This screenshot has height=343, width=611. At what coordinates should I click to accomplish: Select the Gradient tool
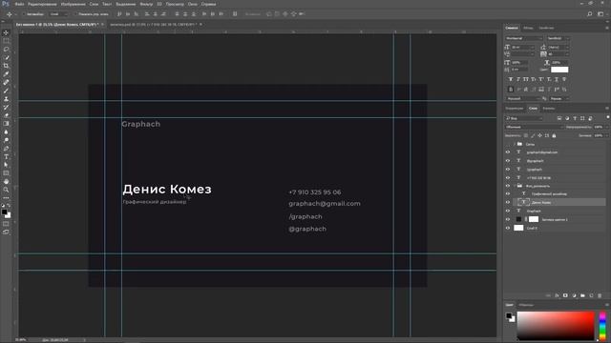click(x=6, y=124)
